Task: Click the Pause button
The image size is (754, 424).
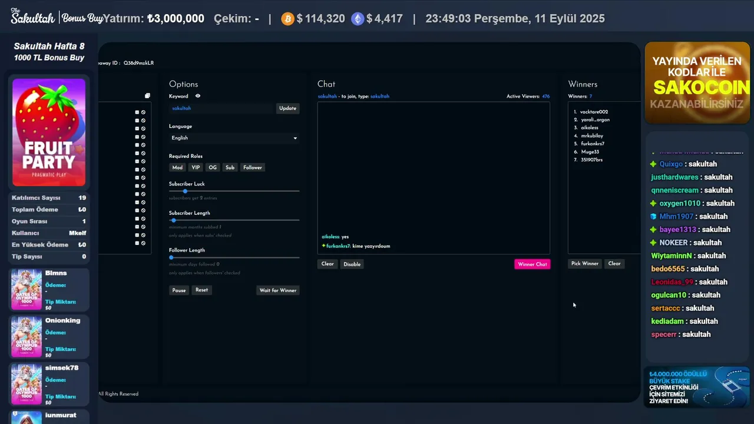Action: point(179,290)
